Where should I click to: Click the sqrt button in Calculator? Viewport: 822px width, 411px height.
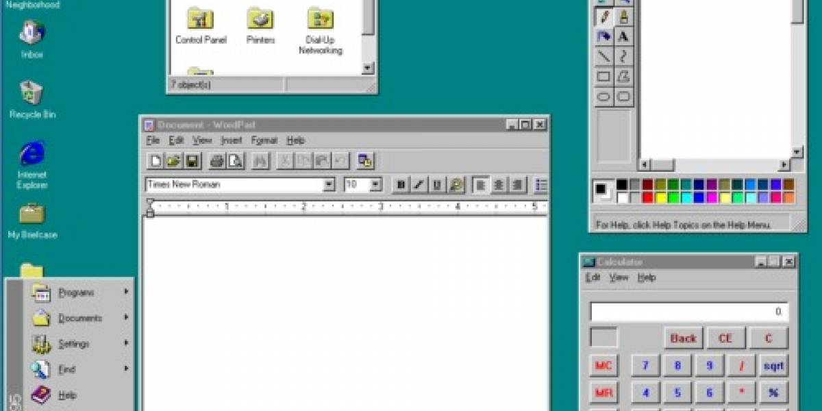(x=773, y=366)
